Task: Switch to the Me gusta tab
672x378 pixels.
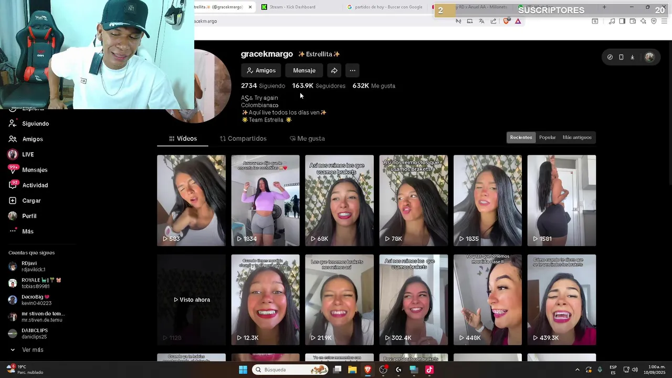Action: tap(307, 139)
